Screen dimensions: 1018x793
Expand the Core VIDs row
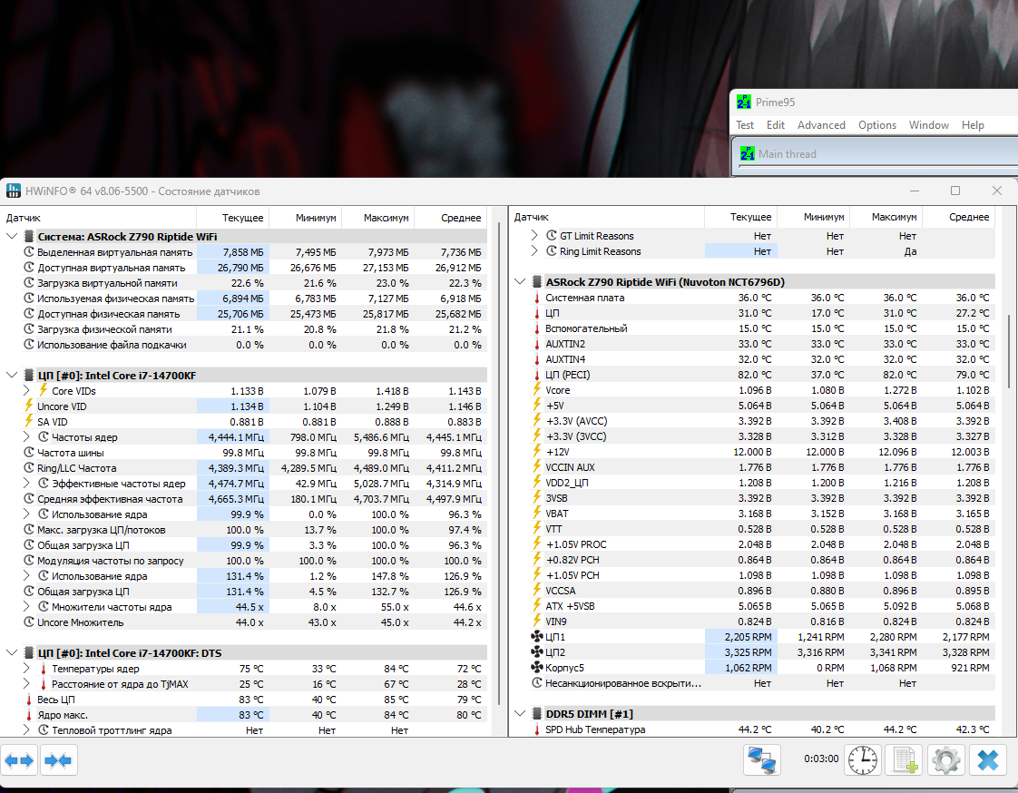pyautogui.click(x=26, y=390)
